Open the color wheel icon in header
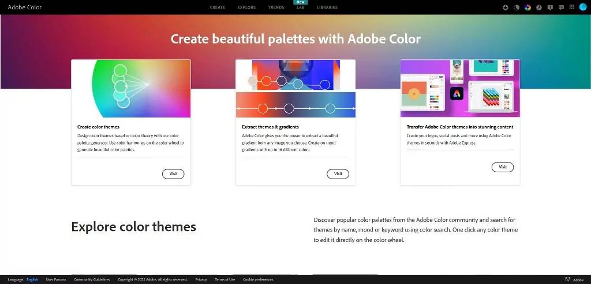The height and width of the screenshot is (284, 591). (x=528, y=7)
